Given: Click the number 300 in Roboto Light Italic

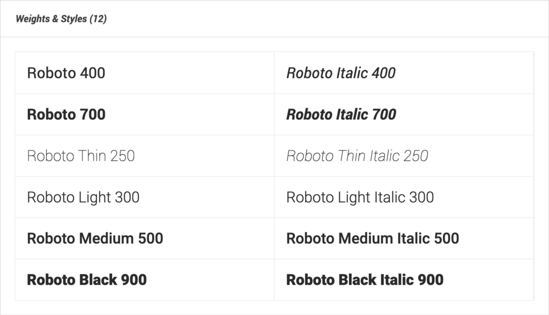Looking at the screenshot, I should [421, 197].
